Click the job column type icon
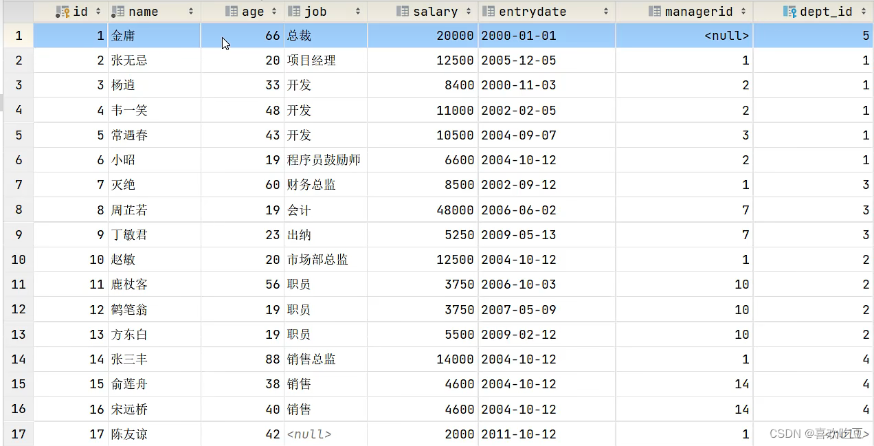Viewport: 874px width, 446px height. coord(294,12)
